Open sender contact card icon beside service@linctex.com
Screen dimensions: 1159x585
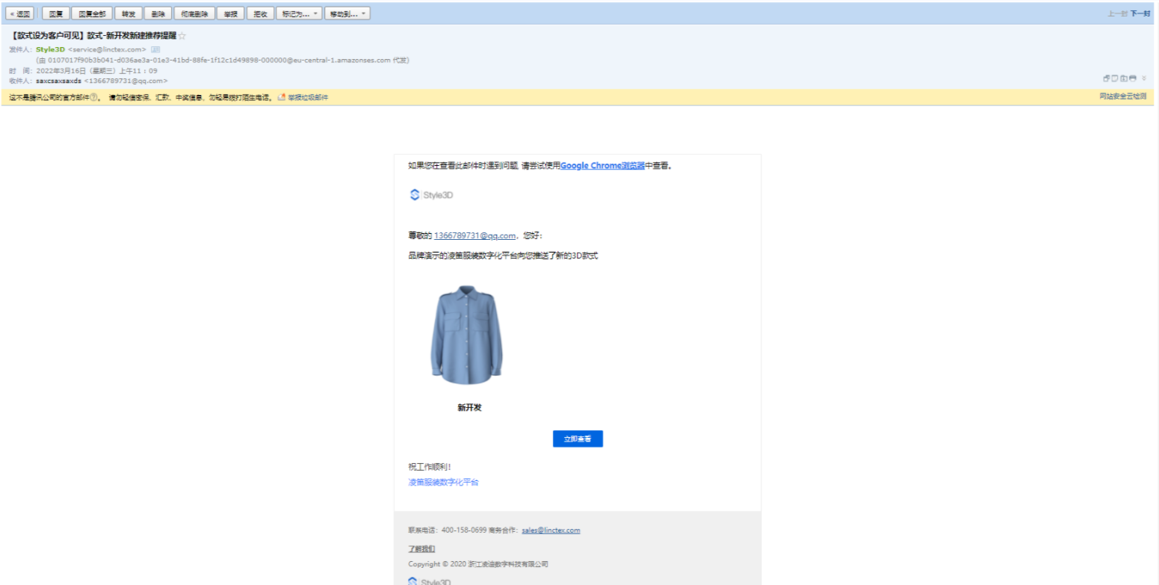point(155,49)
